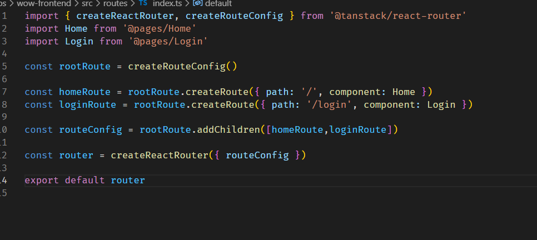Click the '@pages/Home' import path
This screenshot has height=240, width=537.
[x=160, y=29]
